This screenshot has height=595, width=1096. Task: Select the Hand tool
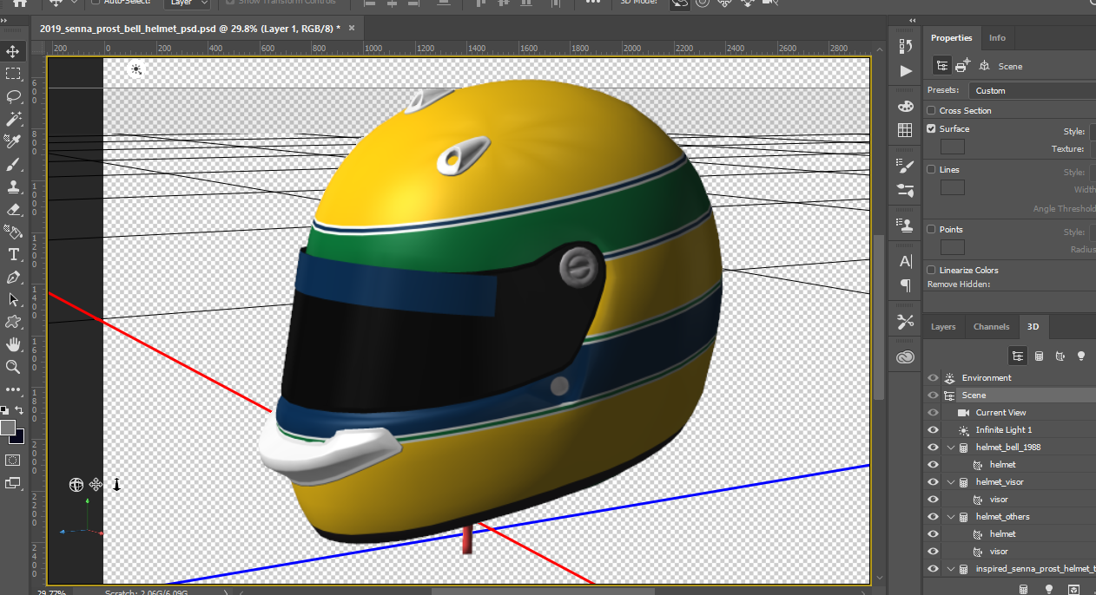tap(13, 344)
